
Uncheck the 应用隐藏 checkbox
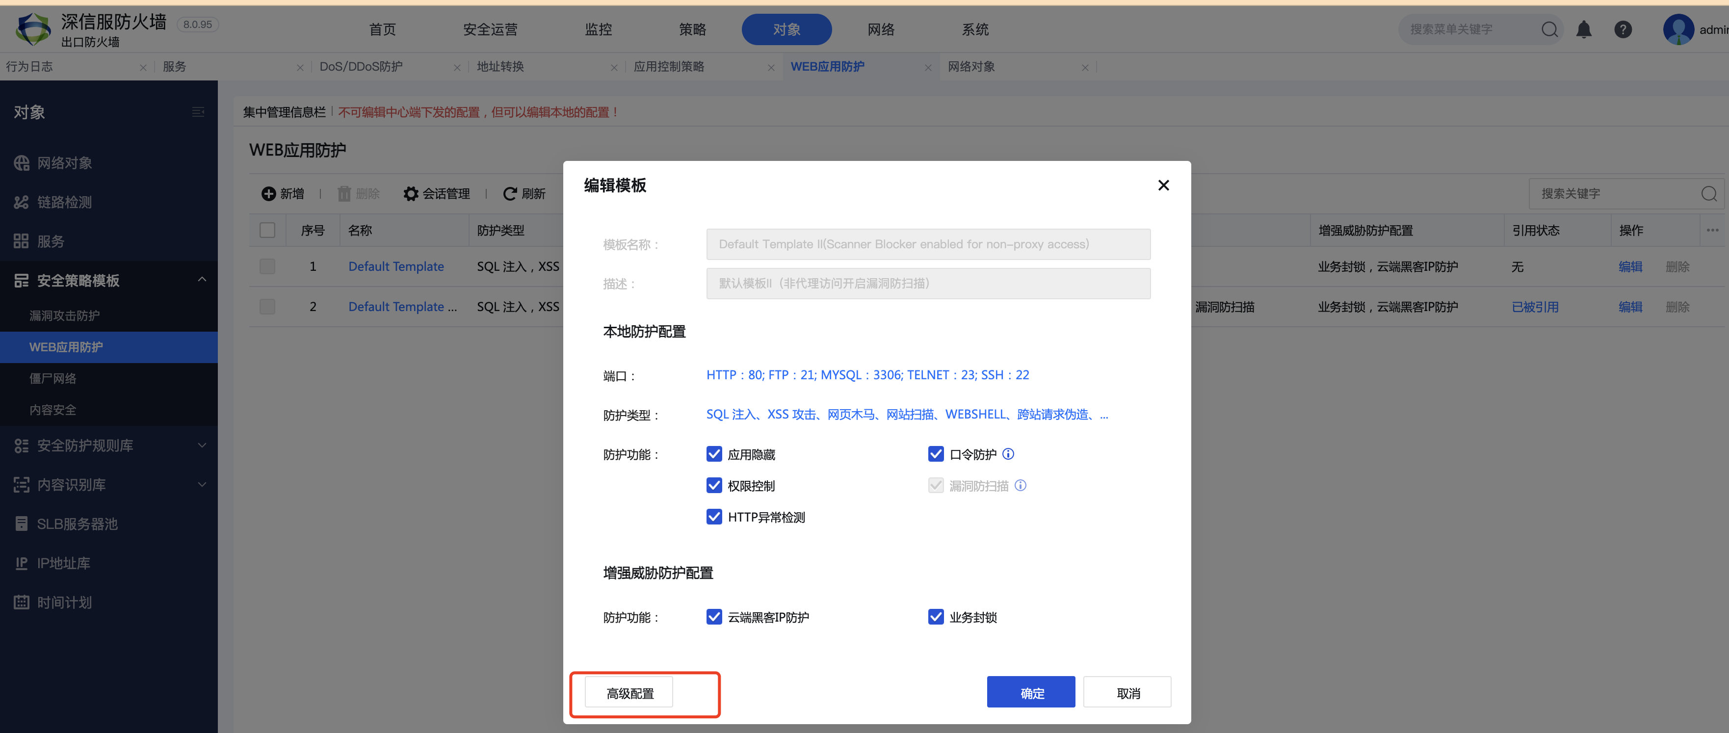coord(714,454)
